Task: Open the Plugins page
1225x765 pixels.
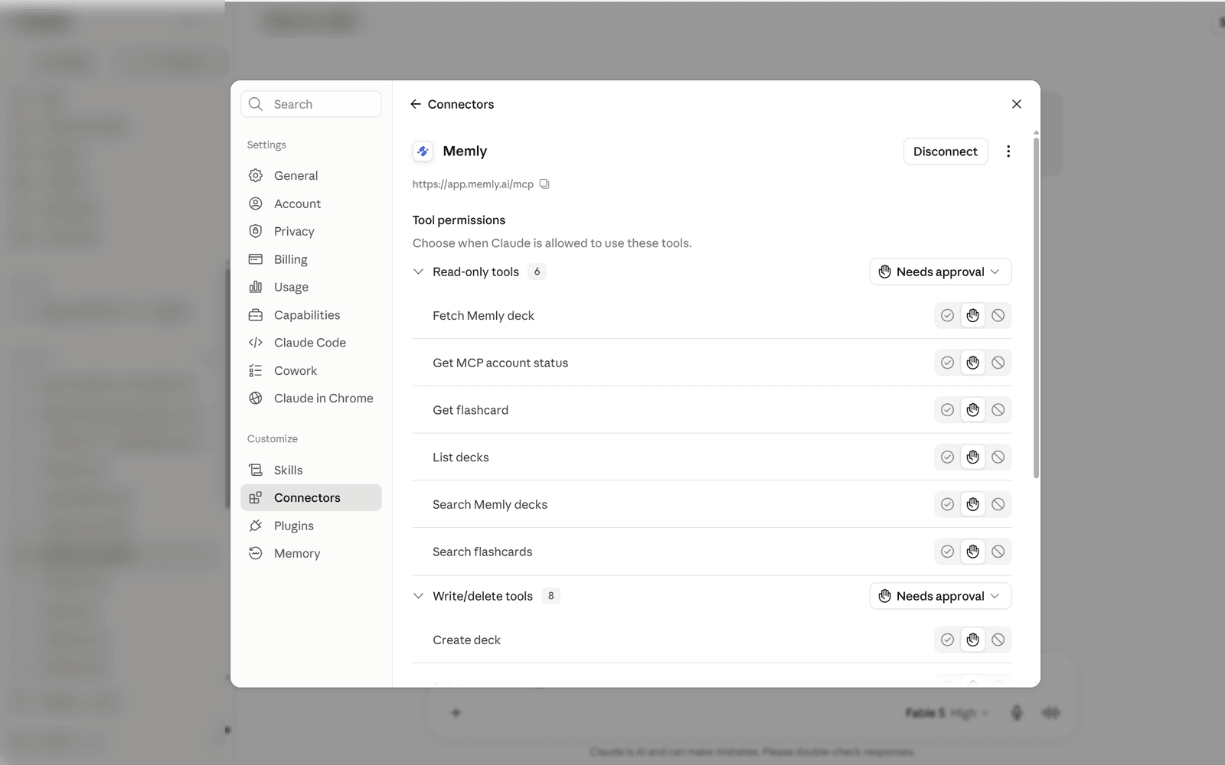Action: click(x=311, y=526)
